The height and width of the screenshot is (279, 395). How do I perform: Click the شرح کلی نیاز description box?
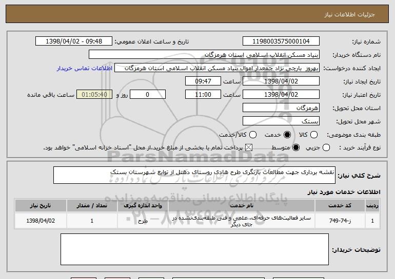pos(194,175)
